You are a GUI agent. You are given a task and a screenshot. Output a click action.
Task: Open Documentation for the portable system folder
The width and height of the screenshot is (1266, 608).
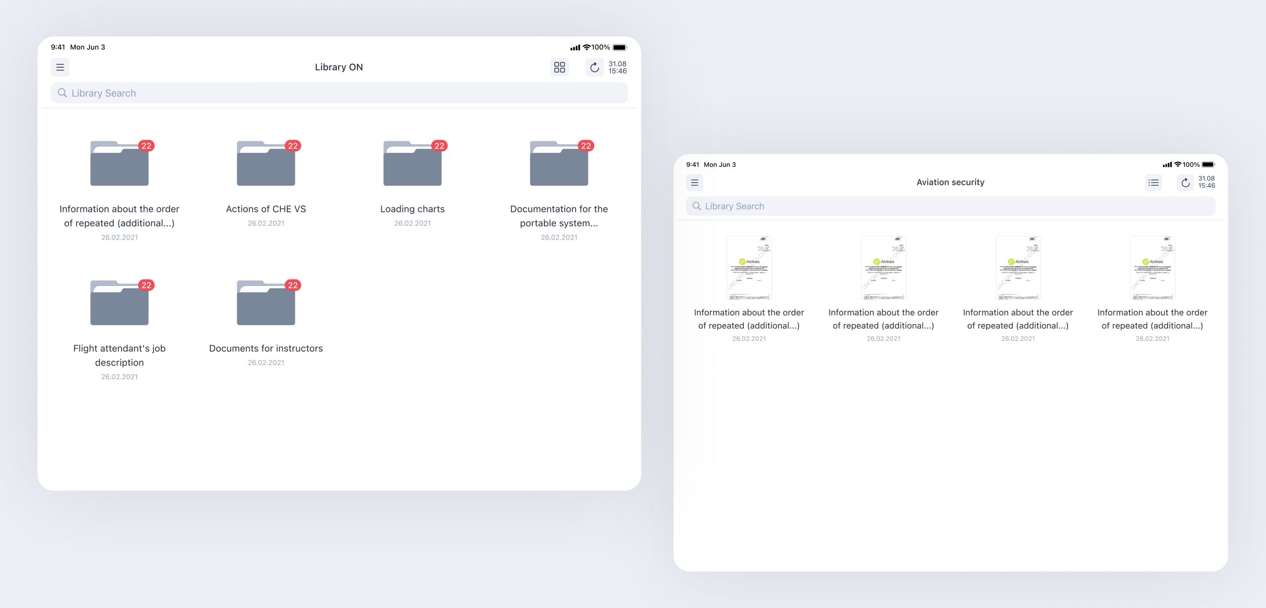coord(559,164)
